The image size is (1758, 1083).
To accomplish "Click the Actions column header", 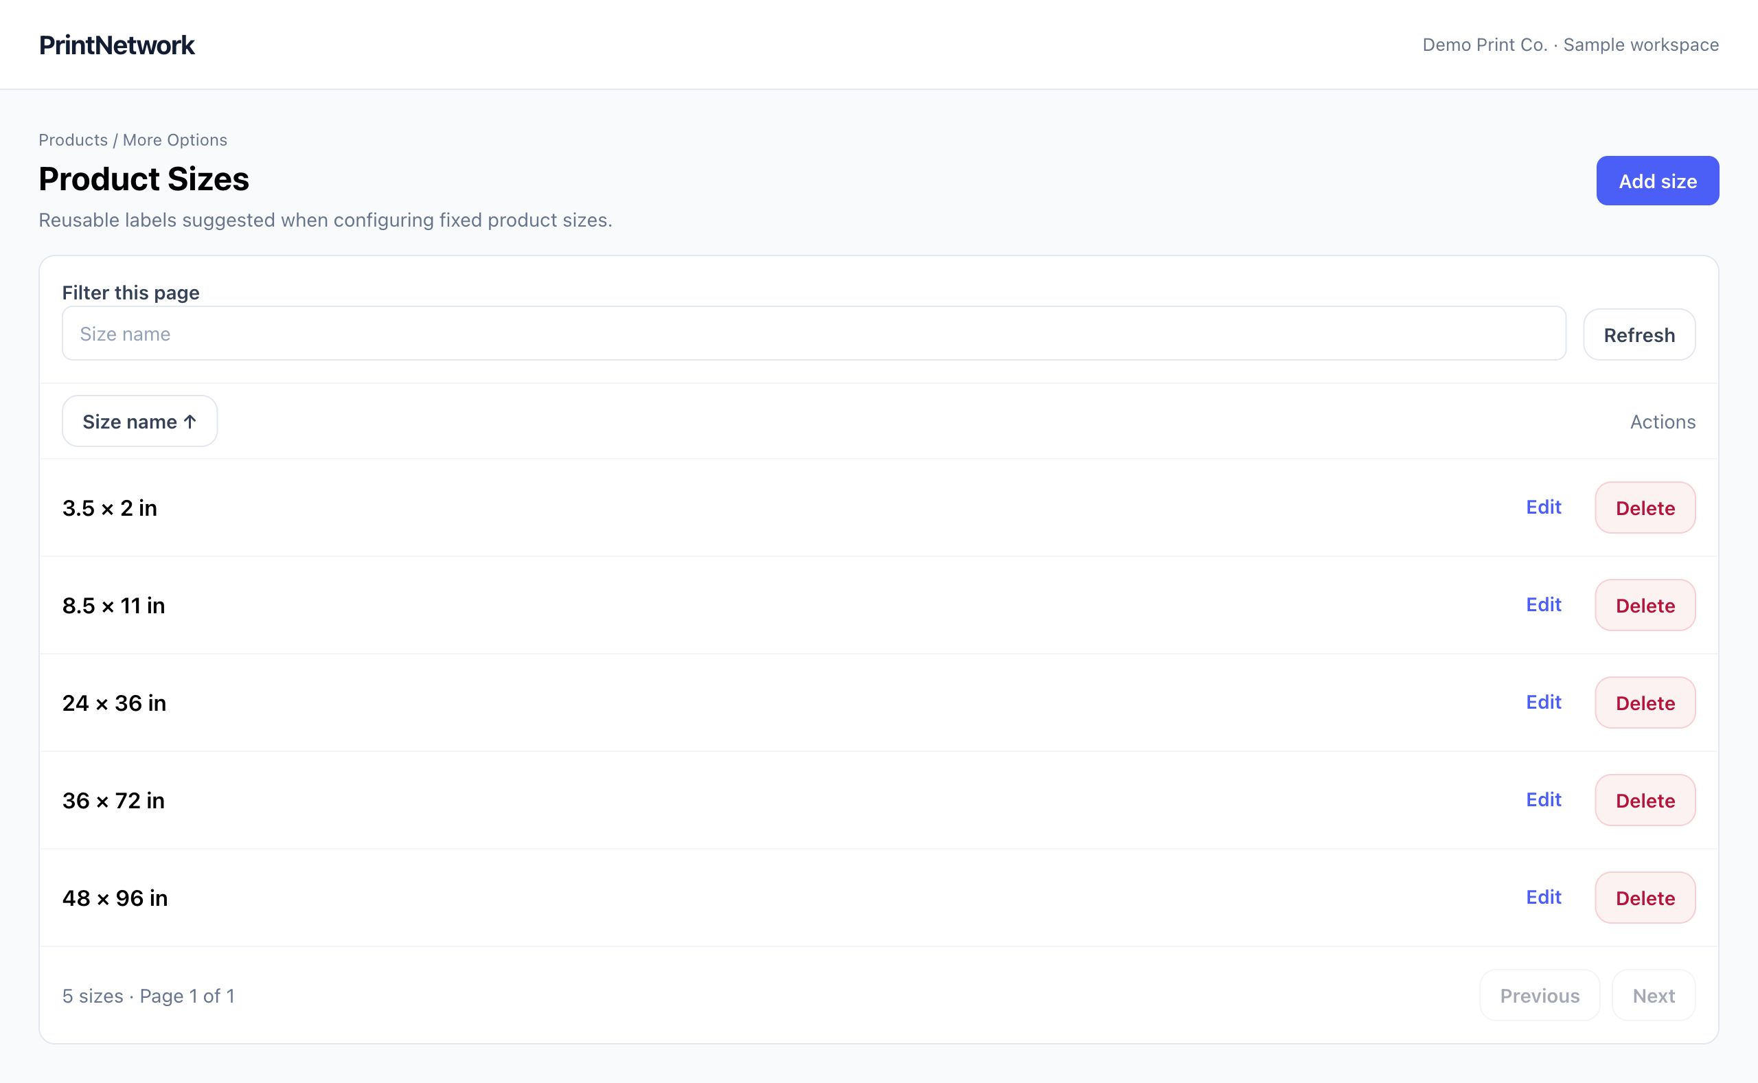I will [1663, 421].
